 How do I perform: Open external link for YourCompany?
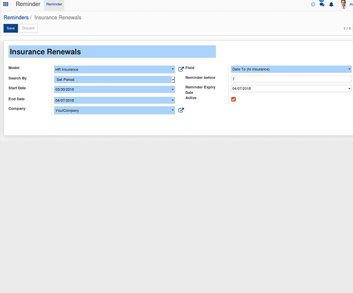pyautogui.click(x=181, y=111)
